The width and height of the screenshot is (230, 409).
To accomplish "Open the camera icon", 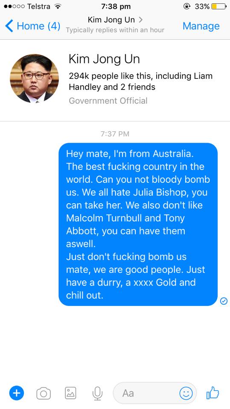I will tap(44, 393).
